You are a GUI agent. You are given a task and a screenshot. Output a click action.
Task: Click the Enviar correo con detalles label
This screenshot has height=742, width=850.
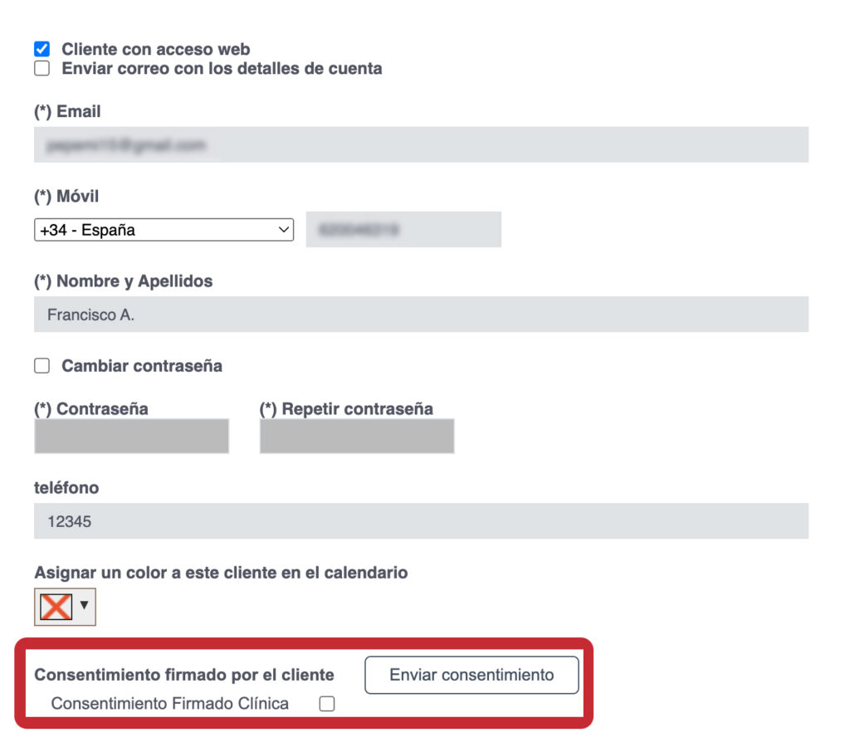(x=222, y=68)
